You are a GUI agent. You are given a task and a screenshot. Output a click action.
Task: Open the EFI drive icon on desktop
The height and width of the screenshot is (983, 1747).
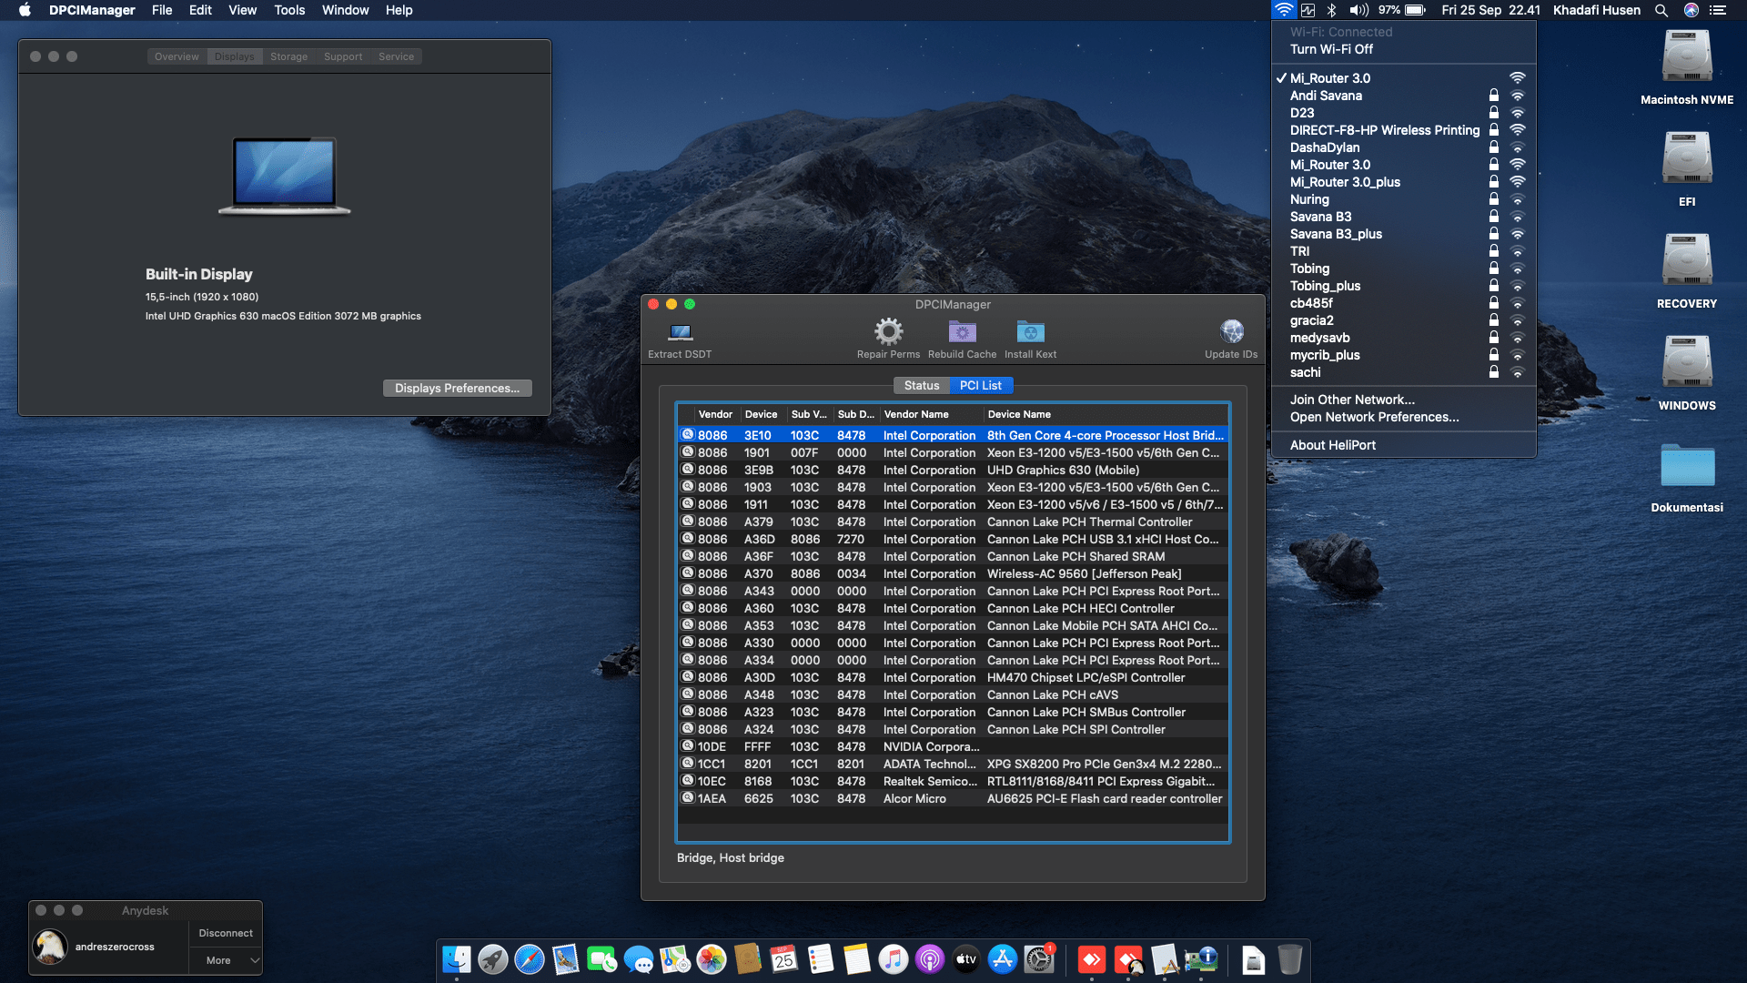tap(1686, 159)
